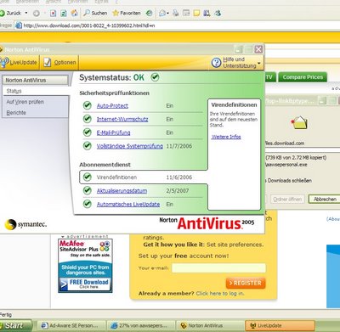Click the Systemstatus OK check icon
The height and width of the screenshot is (332, 340).
(x=155, y=77)
